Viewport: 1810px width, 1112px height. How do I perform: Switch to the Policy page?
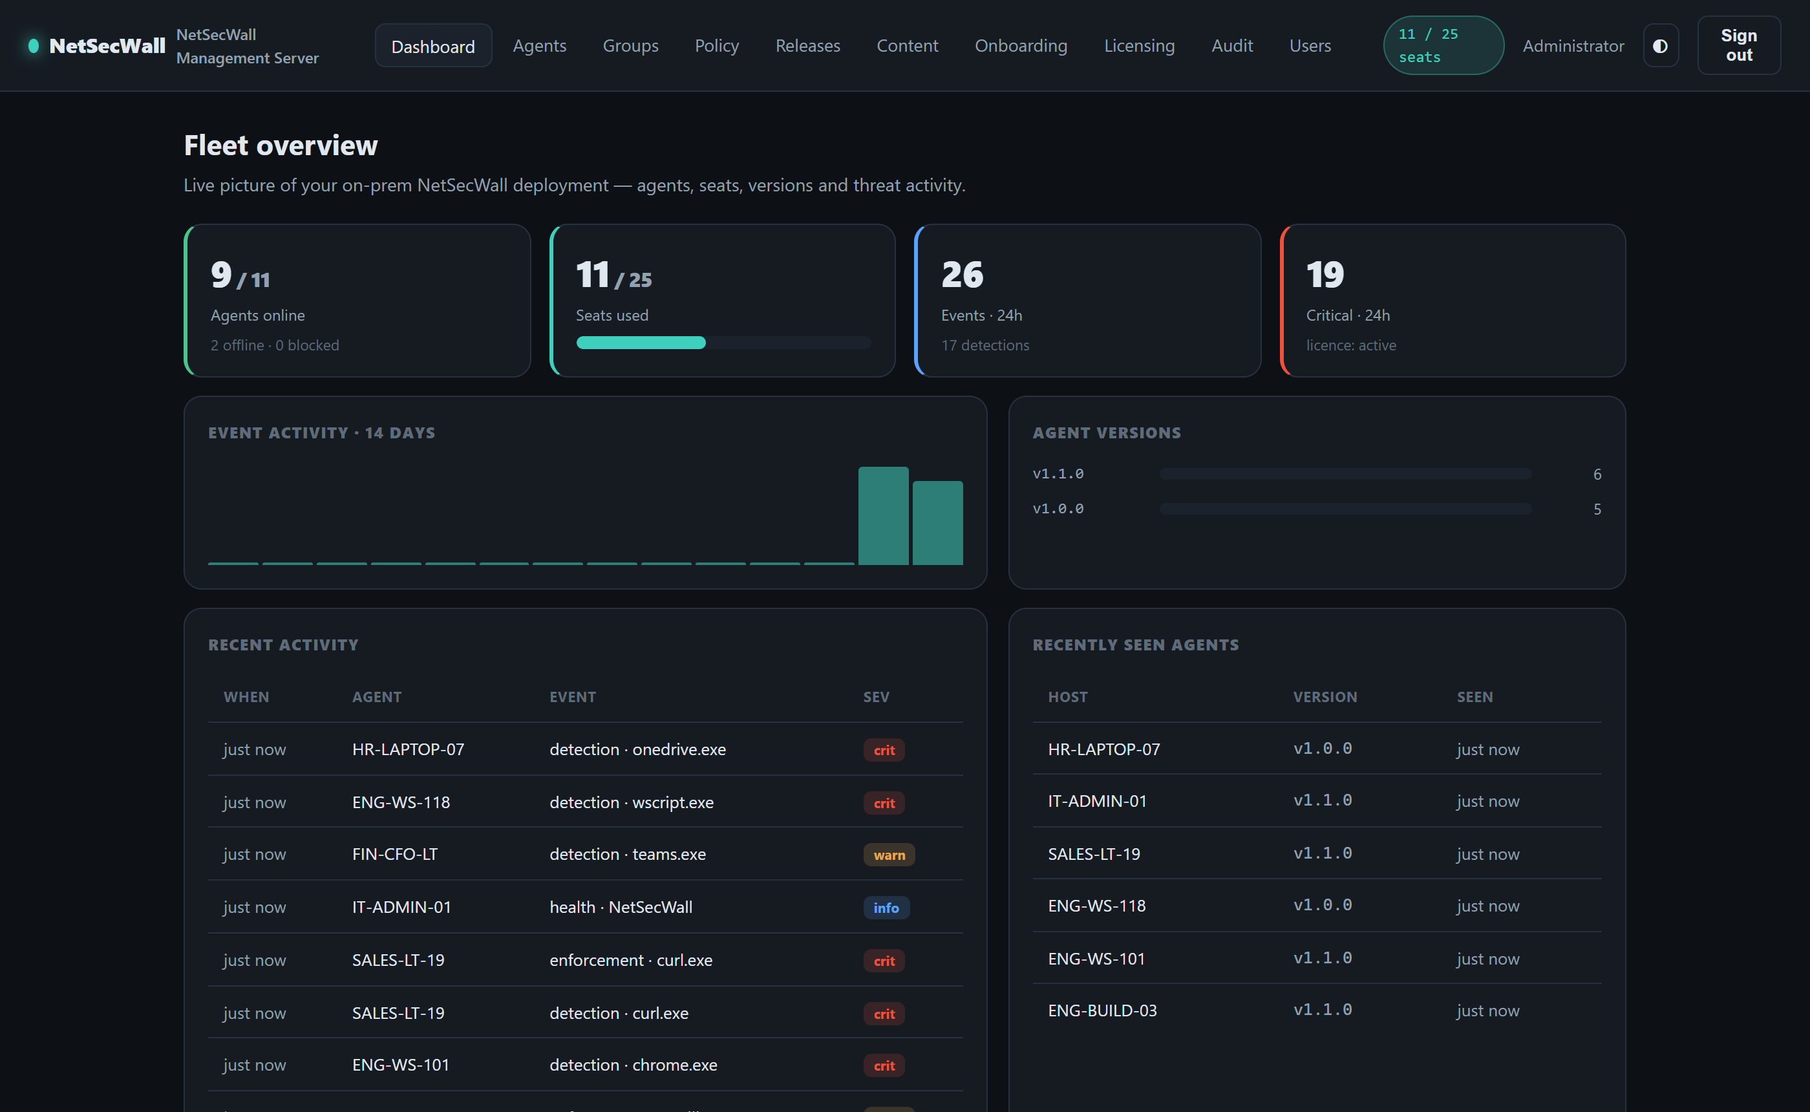click(717, 46)
